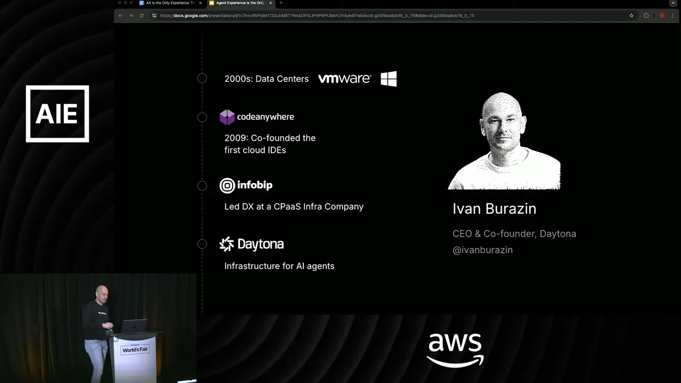Click the 'Daytona' wordmark text

pos(261,244)
